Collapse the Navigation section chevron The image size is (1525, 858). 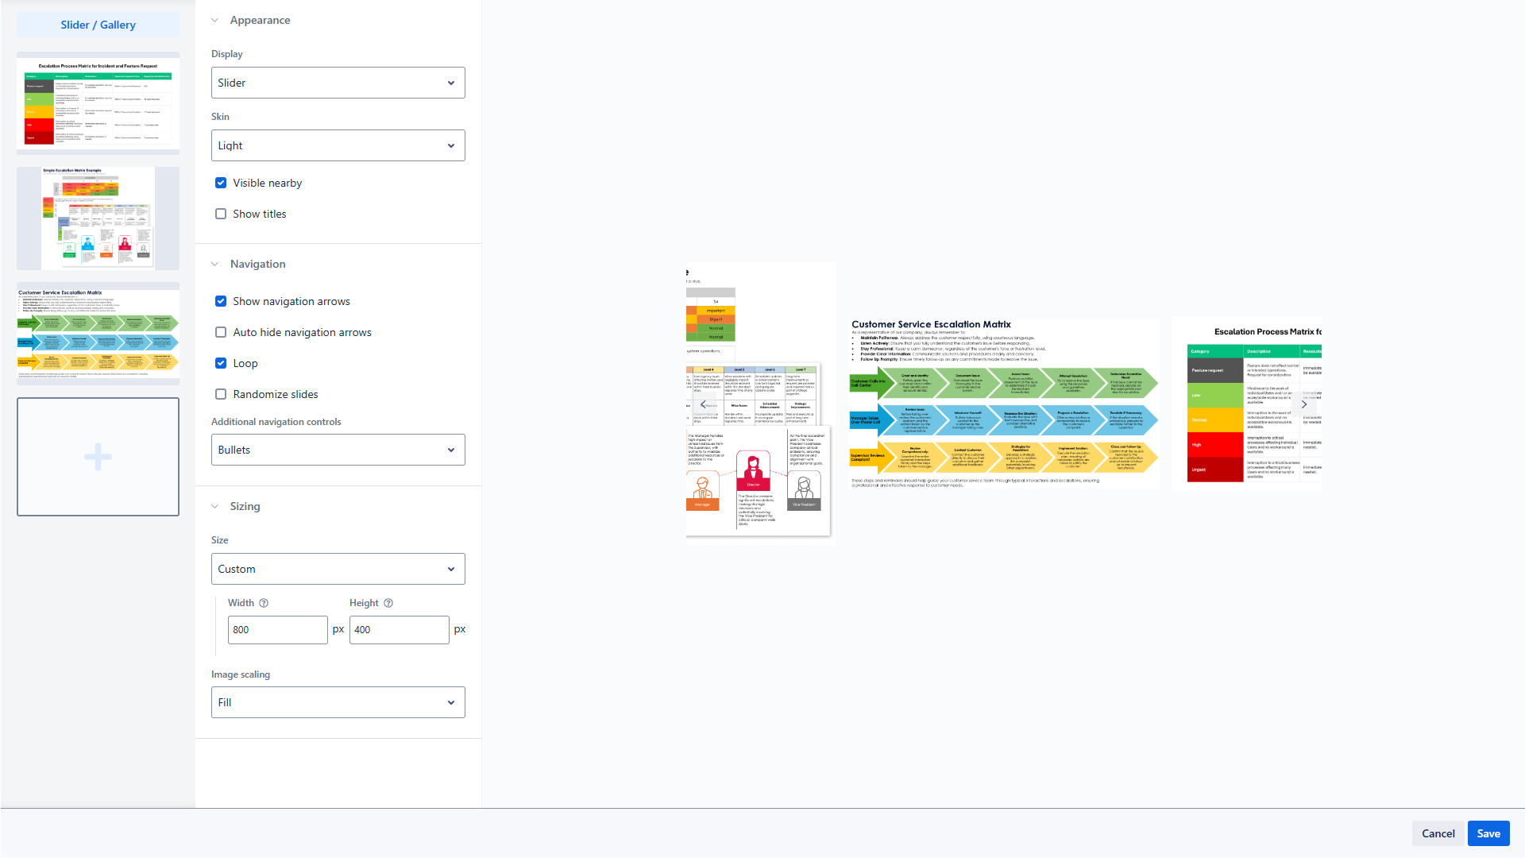(214, 265)
